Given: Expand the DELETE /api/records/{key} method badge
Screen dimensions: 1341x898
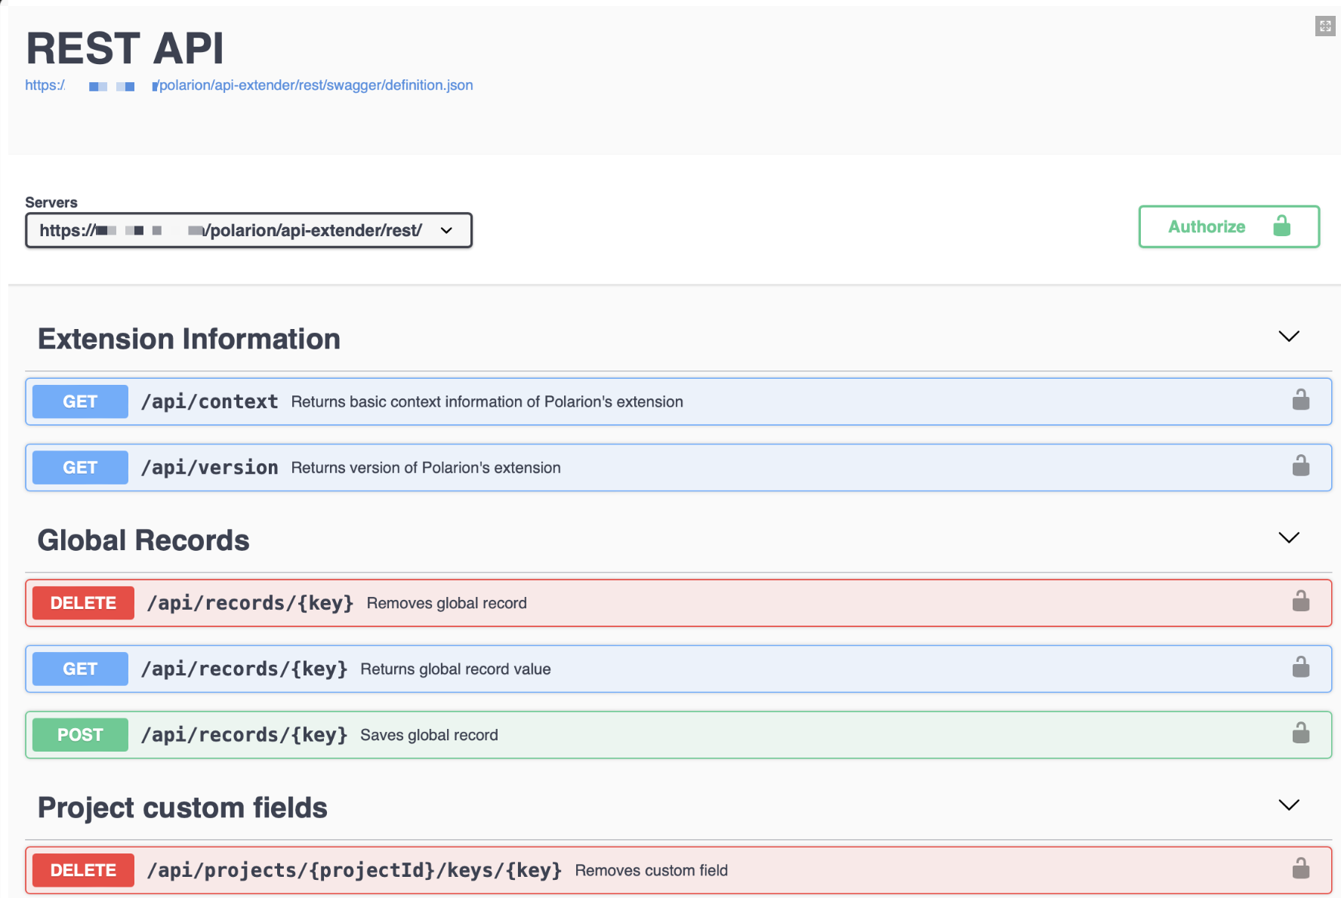Looking at the screenshot, I should coord(83,603).
